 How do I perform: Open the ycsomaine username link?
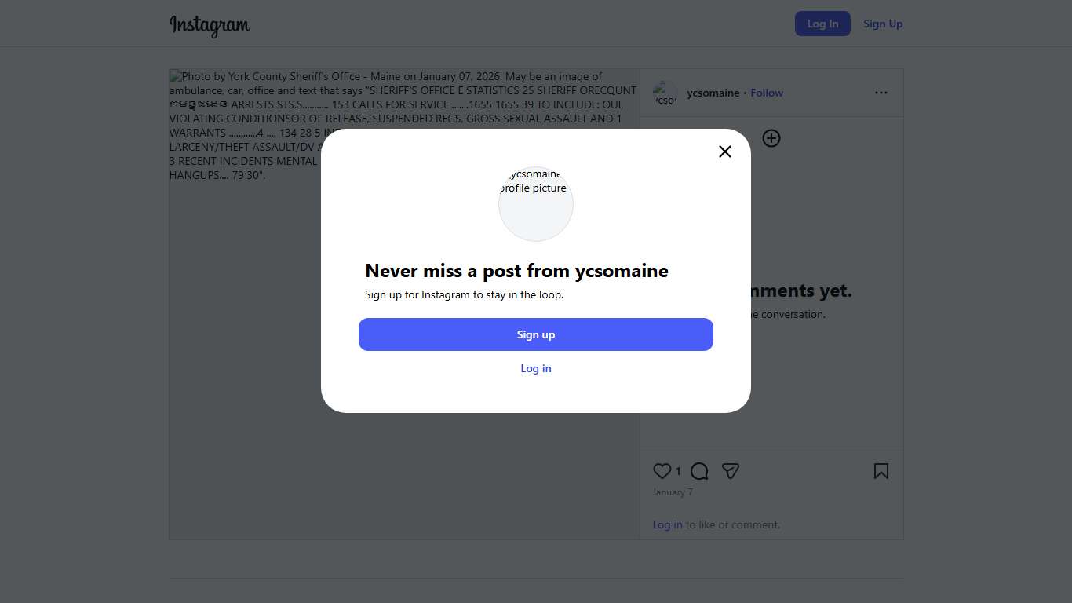(x=713, y=93)
